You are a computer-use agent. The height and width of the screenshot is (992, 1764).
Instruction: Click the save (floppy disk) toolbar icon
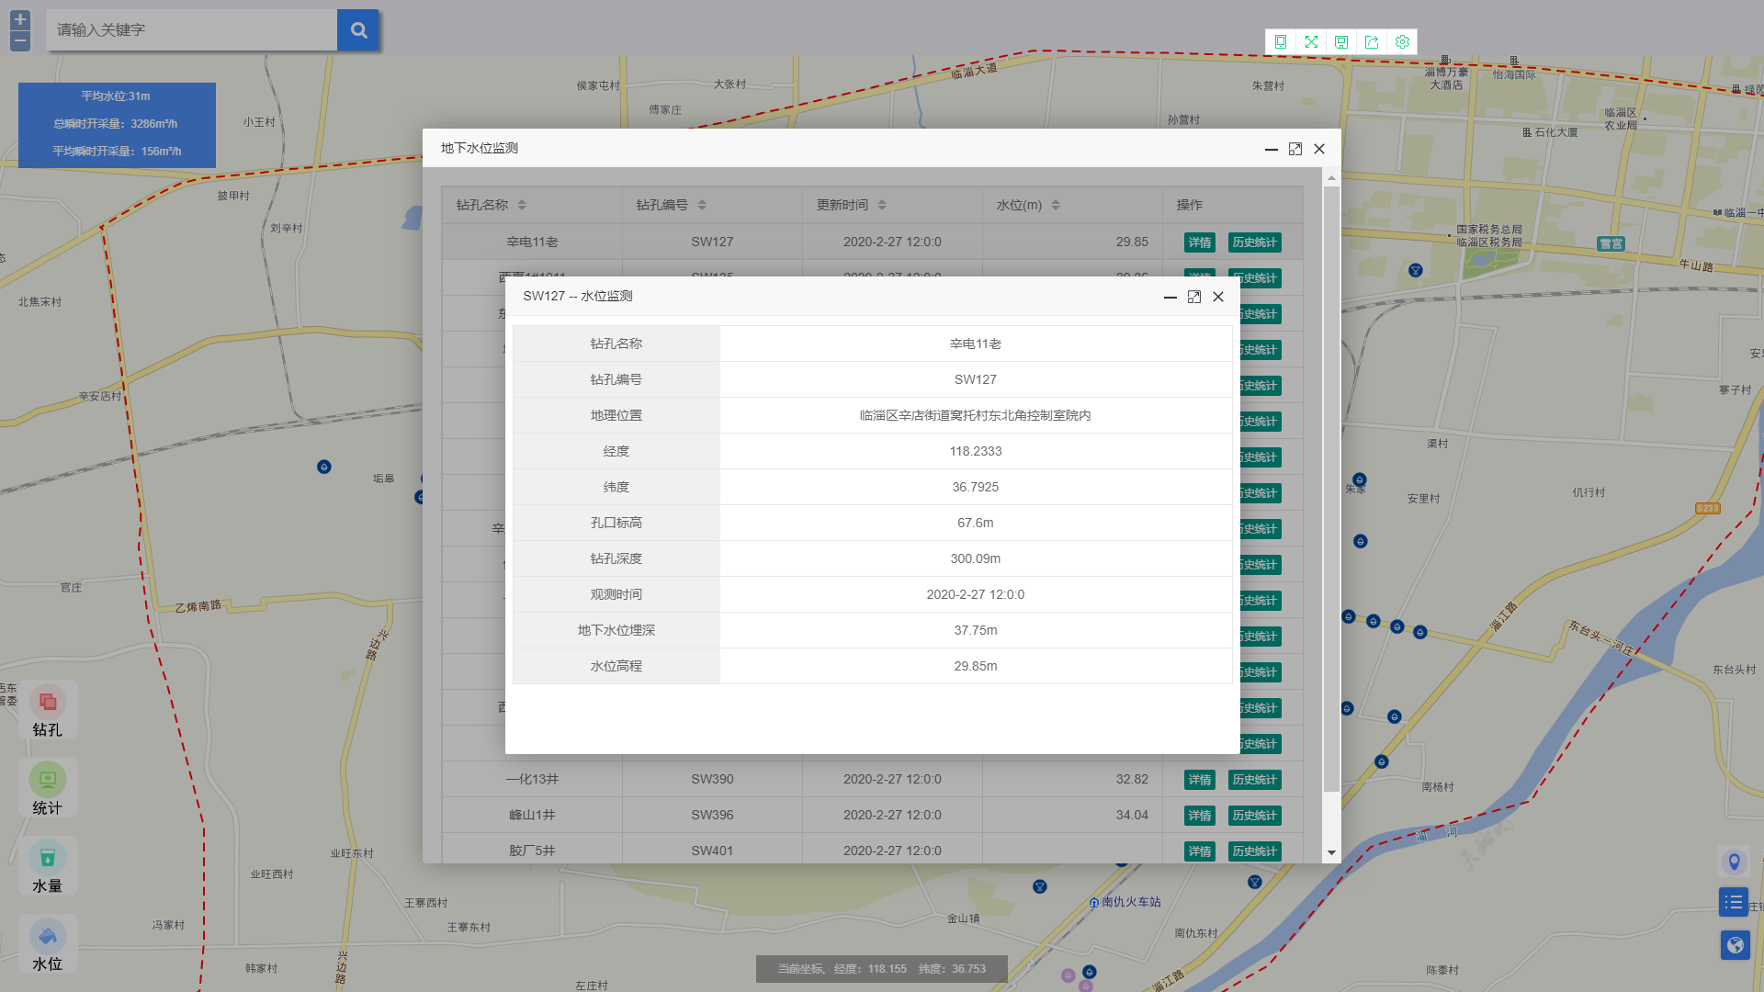click(1341, 42)
